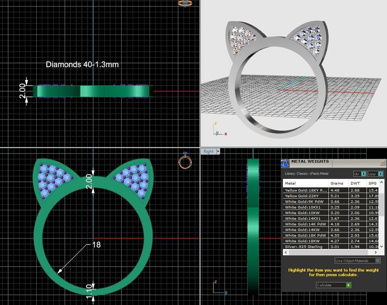Screen dimensions: 387x305
Task: Click the green arrow on Calculate
Action: tap(348, 285)
